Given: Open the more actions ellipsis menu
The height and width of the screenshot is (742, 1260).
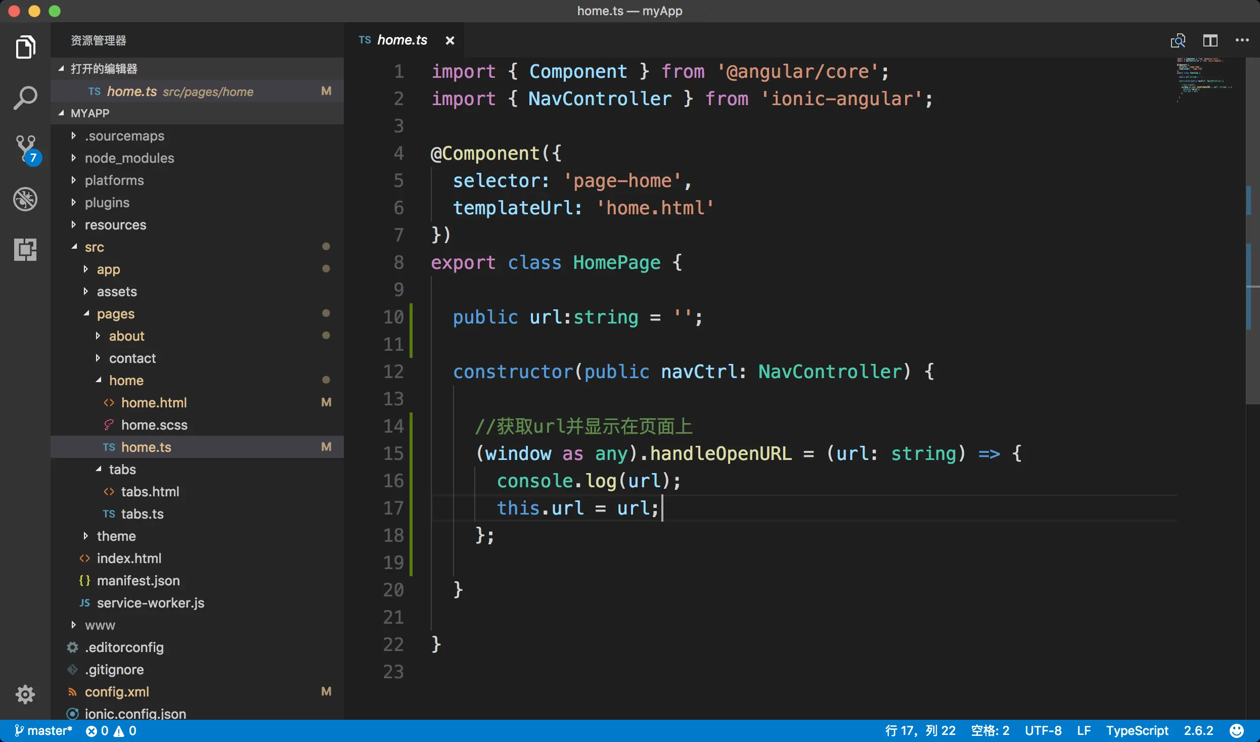Looking at the screenshot, I should (x=1242, y=40).
